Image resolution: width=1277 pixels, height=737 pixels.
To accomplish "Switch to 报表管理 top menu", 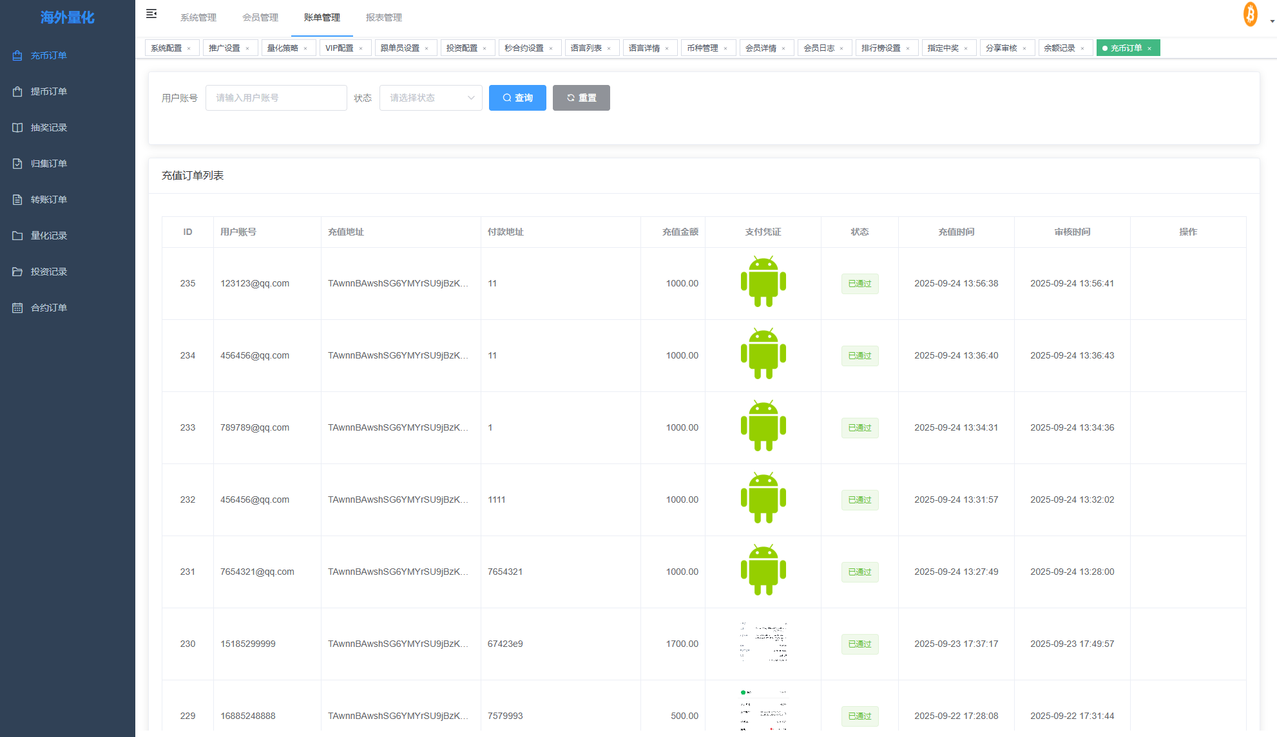I will pyautogui.click(x=383, y=17).
